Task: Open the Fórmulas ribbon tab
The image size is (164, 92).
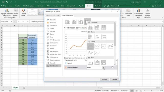Action: pos(40,6)
